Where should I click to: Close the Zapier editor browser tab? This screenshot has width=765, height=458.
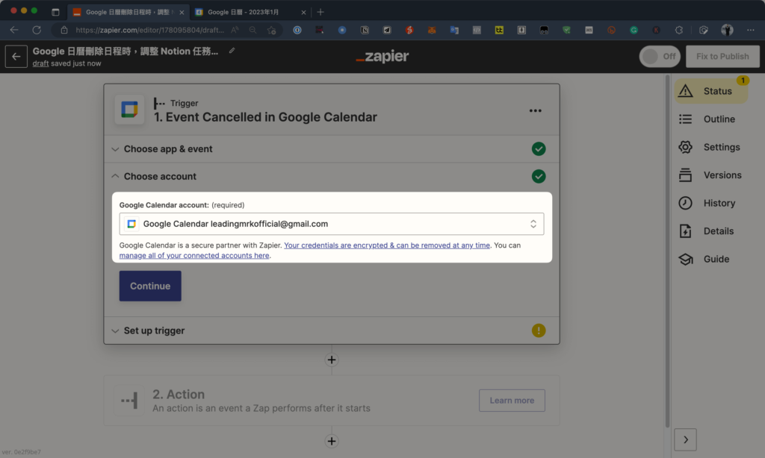pos(182,12)
